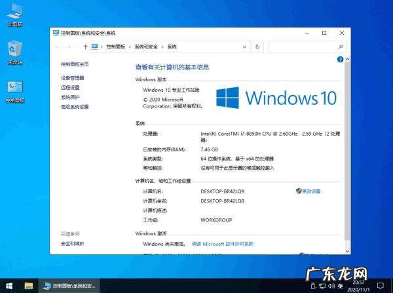
Task: Click the 查看有关计算机的基本信息 heading
Action: coord(172,68)
